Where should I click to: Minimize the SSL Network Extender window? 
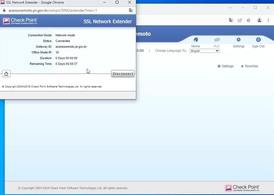click(x=104, y=2)
